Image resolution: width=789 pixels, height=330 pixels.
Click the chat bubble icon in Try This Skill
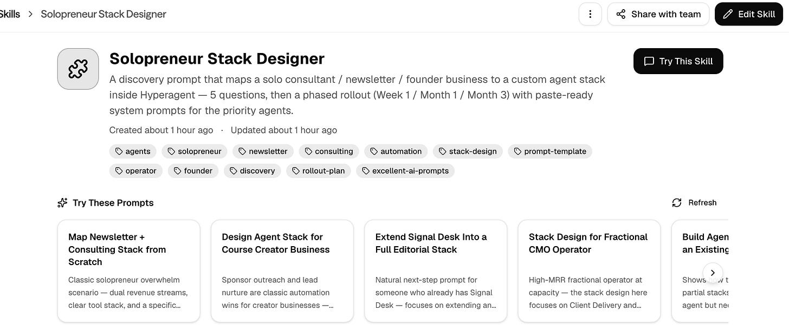[649, 61]
